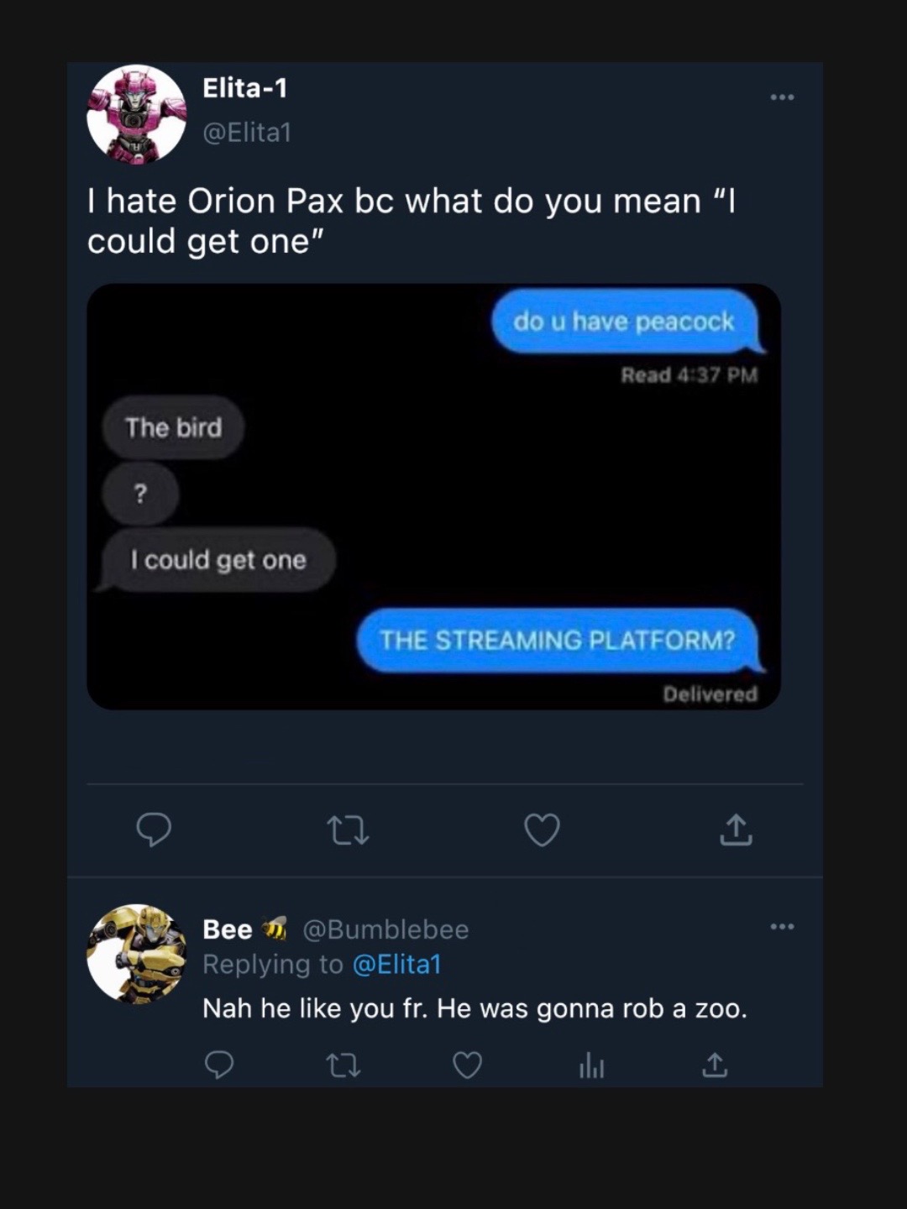Share Elita-1's tweet
Viewport: 907px width, 1209px height.
tap(736, 830)
